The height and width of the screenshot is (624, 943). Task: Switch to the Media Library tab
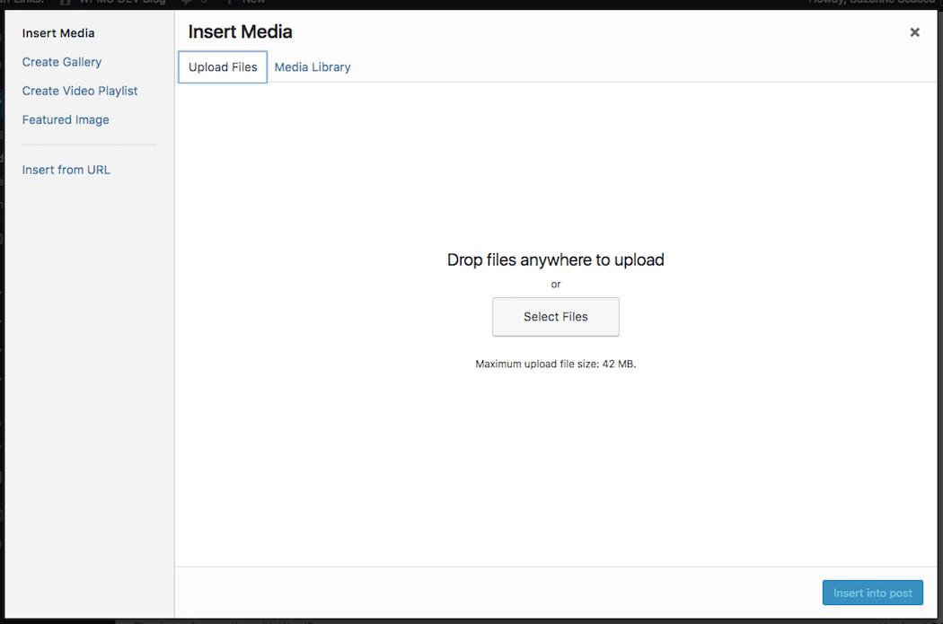pyautogui.click(x=313, y=66)
